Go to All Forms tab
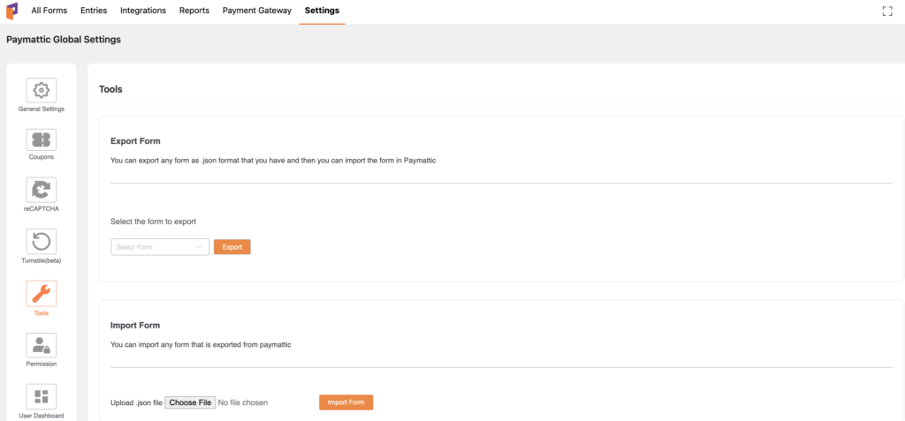Screen dimensions: 905x421 click(x=49, y=11)
